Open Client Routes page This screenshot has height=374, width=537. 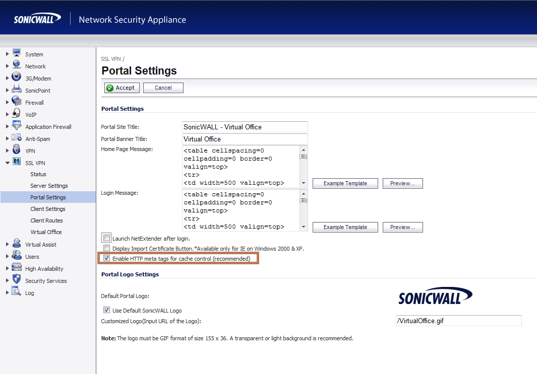[x=46, y=220]
